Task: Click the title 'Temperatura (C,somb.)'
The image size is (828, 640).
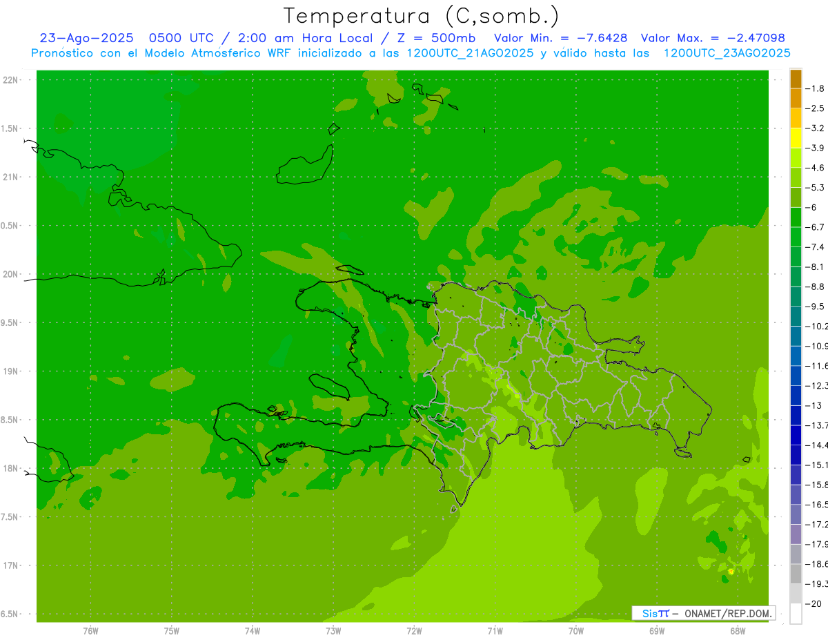Action: point(422,16)
